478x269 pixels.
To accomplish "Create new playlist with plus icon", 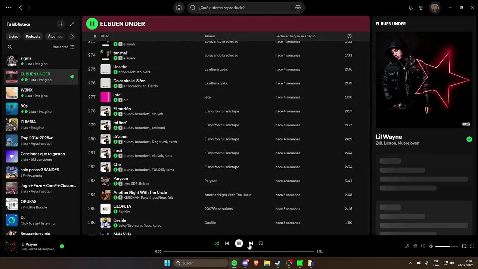I will coord(61,24).
